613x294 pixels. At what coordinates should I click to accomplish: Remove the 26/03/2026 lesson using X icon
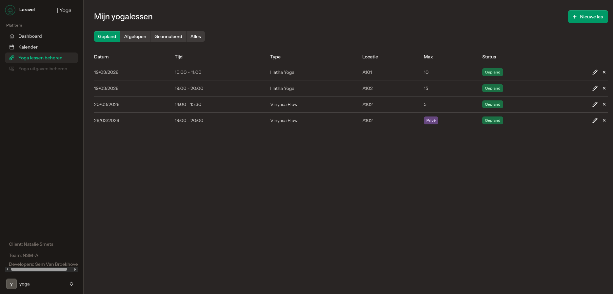coord(604,120)
